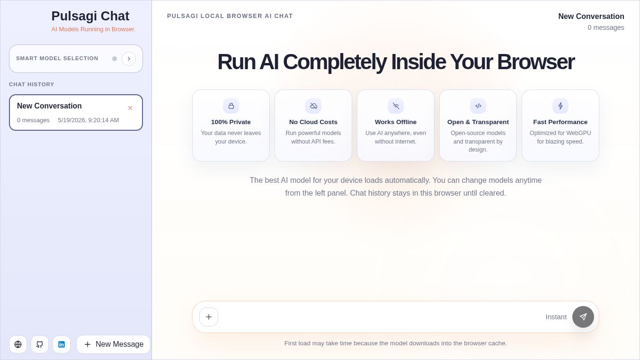This screenshot has height=360, width=640.
Task: Click the cloud-off icon on No Cloud Costs
Action: (313, 106)
